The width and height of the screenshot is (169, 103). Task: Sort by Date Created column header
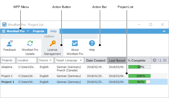click(x=96, y=61)
